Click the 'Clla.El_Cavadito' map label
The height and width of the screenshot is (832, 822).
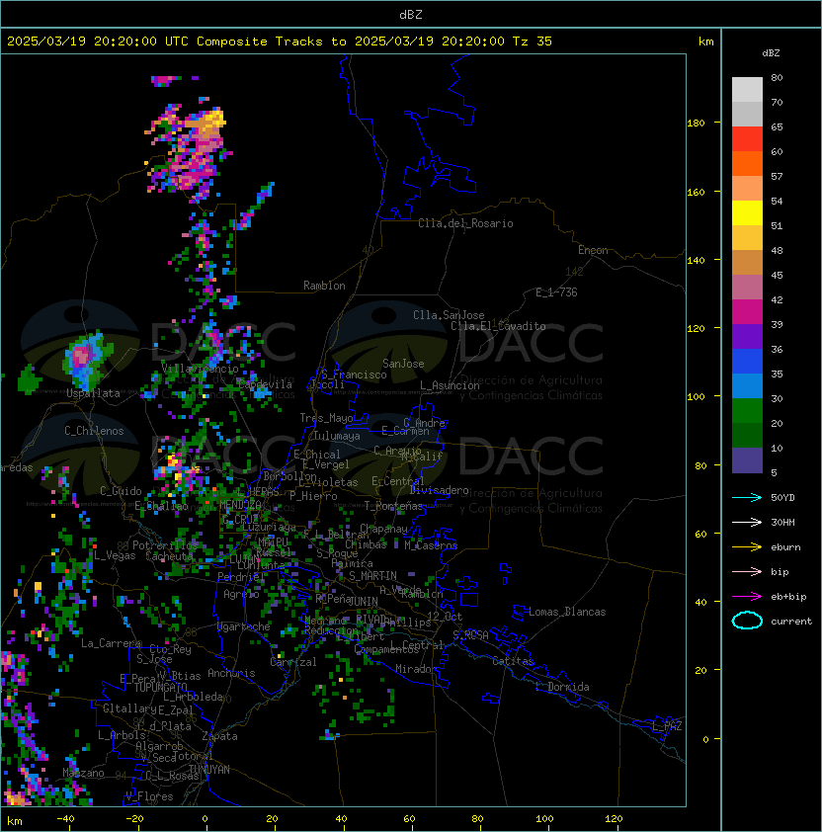pyautogui.click(x=498, y=326)
